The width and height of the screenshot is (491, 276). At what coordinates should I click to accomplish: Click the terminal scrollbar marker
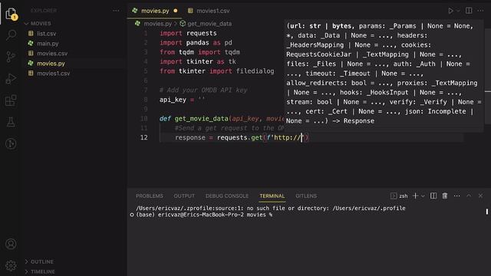point(487,212)
